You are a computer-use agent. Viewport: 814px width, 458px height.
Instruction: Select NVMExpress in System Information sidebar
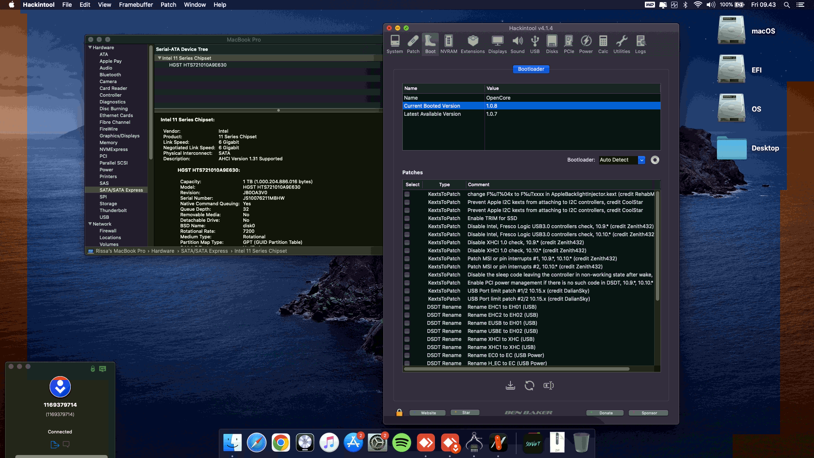click(114, 149)
